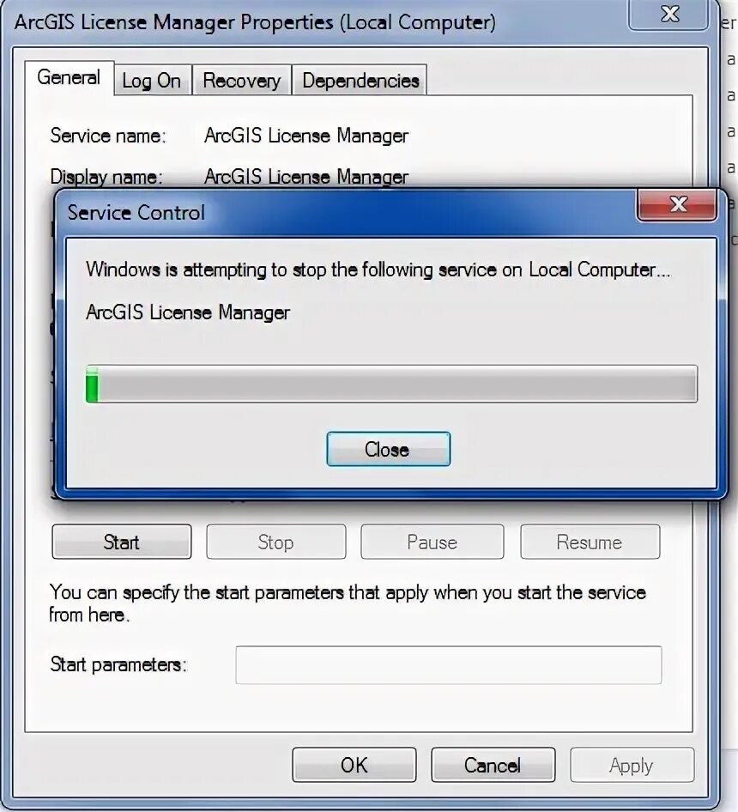
Task: Click the green service stop progress bar
Action: pos(391,384)
